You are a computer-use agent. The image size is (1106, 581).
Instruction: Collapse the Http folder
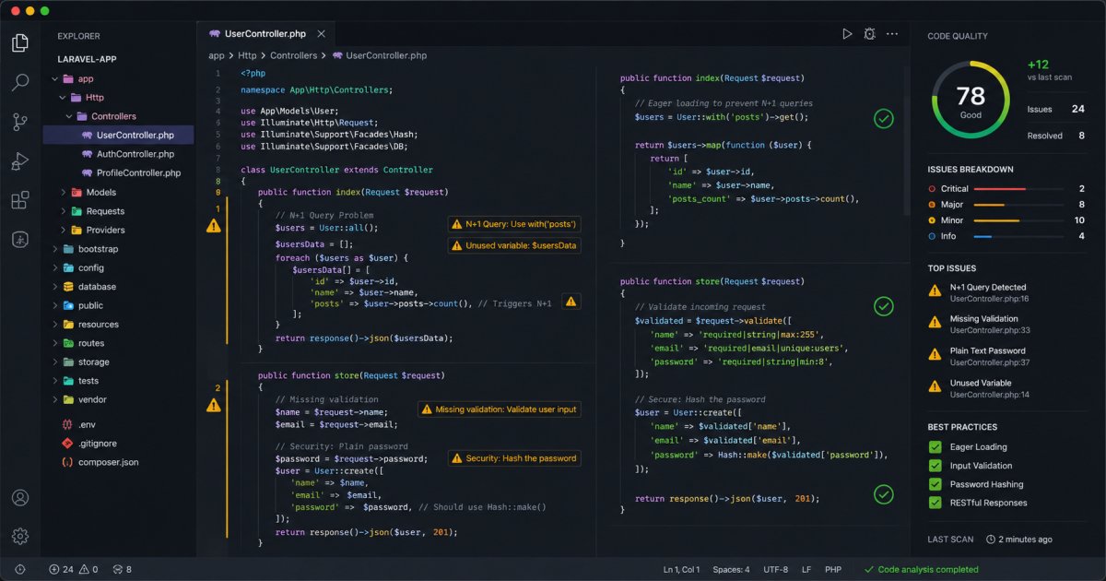pos(64,98)
